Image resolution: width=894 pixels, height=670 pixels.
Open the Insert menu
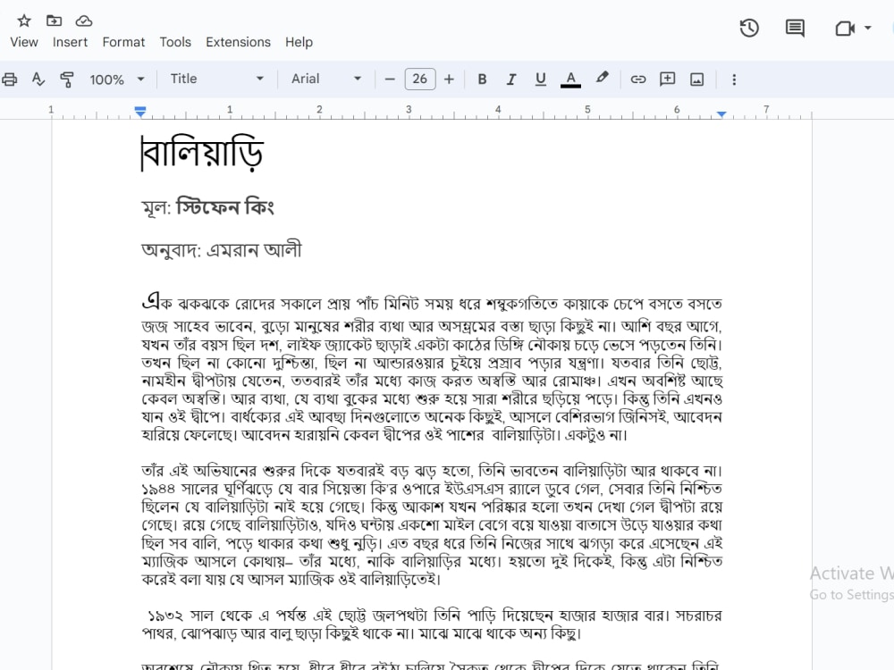tap(70, 42)
